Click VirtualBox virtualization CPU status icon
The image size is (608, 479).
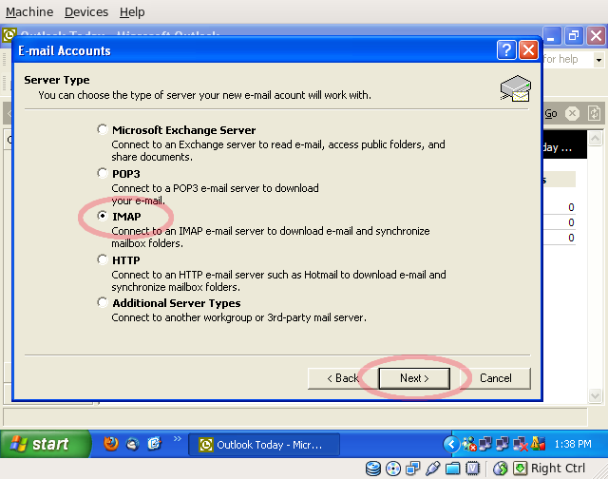[x=473, y=469]
